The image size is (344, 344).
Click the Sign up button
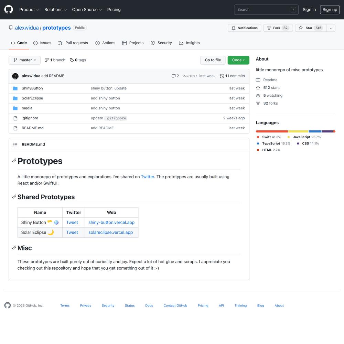330,10
